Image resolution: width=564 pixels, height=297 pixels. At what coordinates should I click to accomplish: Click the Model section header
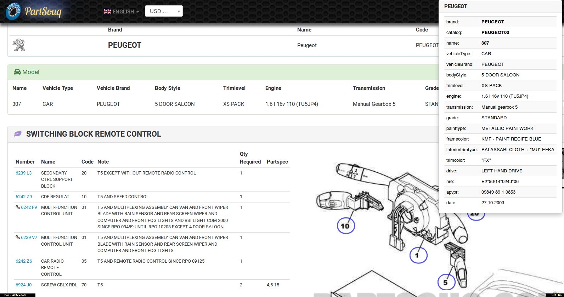[x=223, y=72]
